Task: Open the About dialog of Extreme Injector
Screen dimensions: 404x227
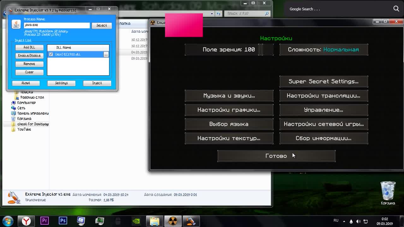Action: (x=26, y=83)
